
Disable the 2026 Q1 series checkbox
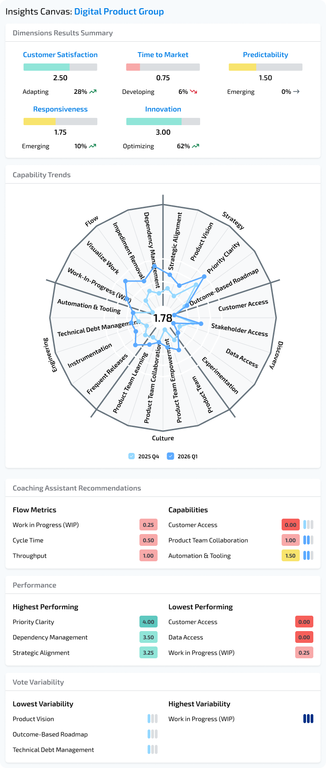[x=171, y=457]
